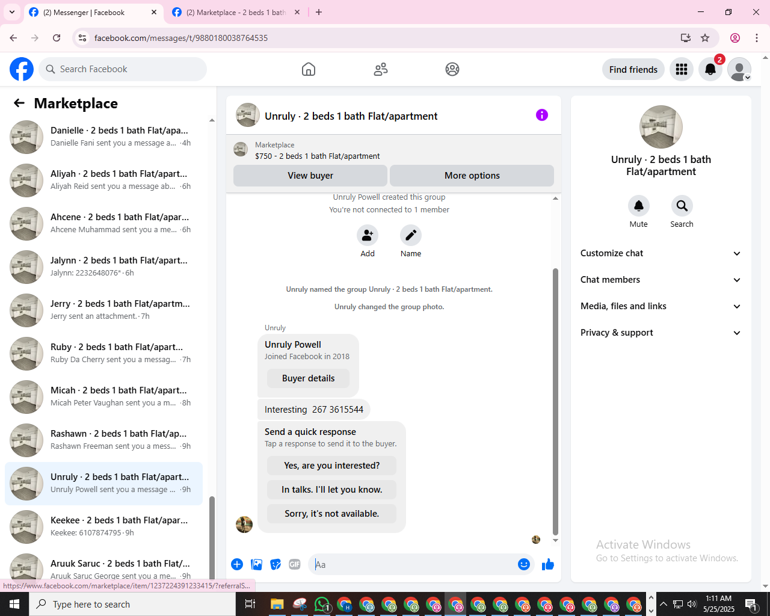Open Windows notification center icon
This screenshot has height=616, width=770.
[x=751, y=604]
